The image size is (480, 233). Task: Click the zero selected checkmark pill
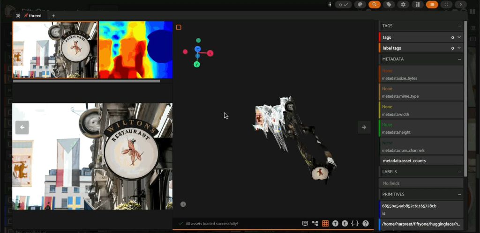click(x=343, y=4)
